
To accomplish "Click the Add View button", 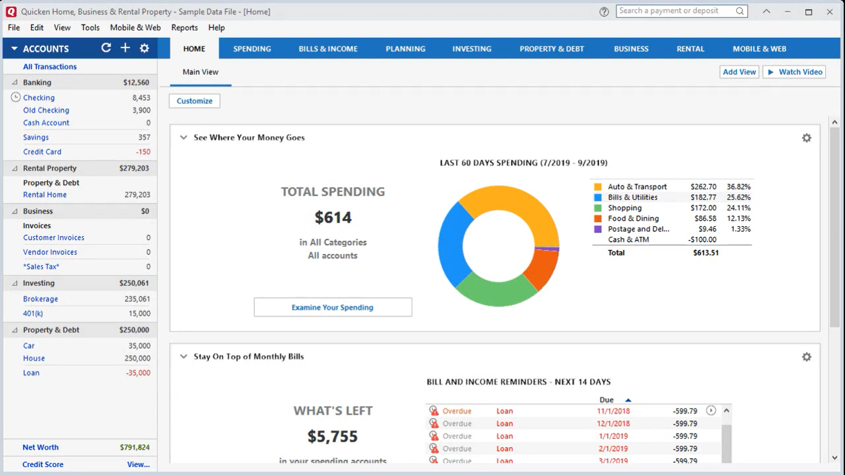I will [739, 72].
